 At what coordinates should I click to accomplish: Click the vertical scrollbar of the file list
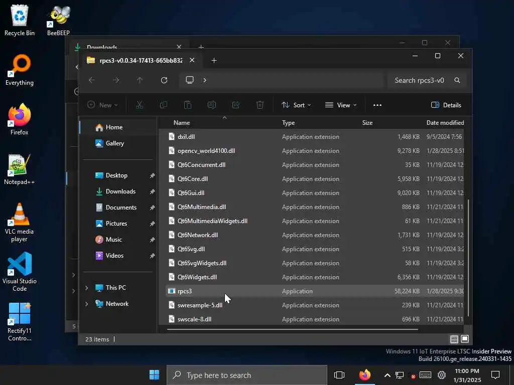point(468,257)
